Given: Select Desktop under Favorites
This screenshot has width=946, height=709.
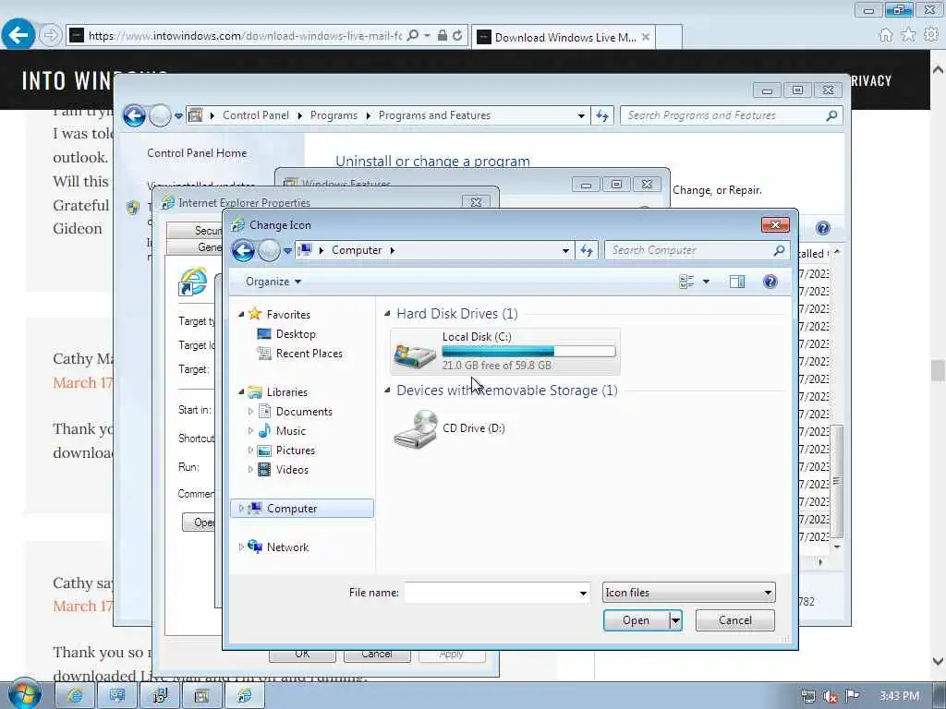Looking at the screenshot, I should tap(295, 334).
